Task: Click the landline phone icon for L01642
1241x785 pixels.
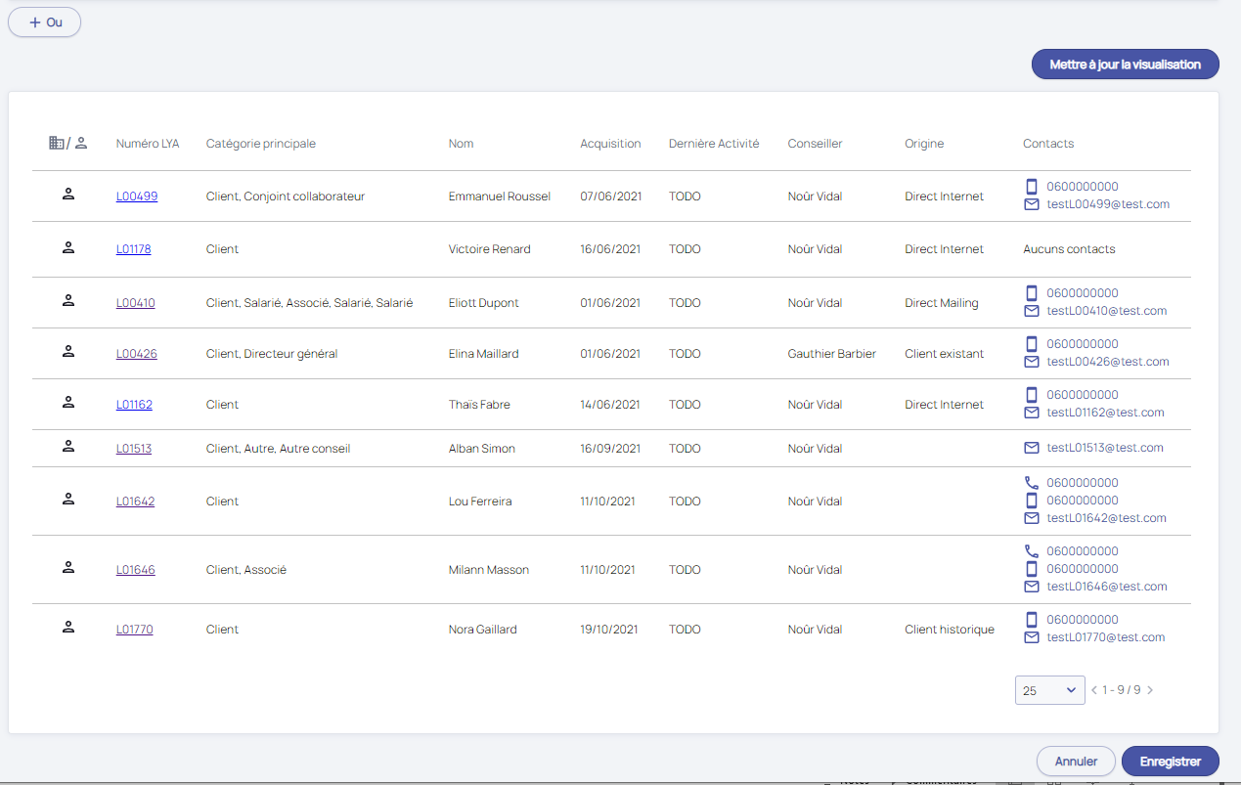Action: [1031, 483]
